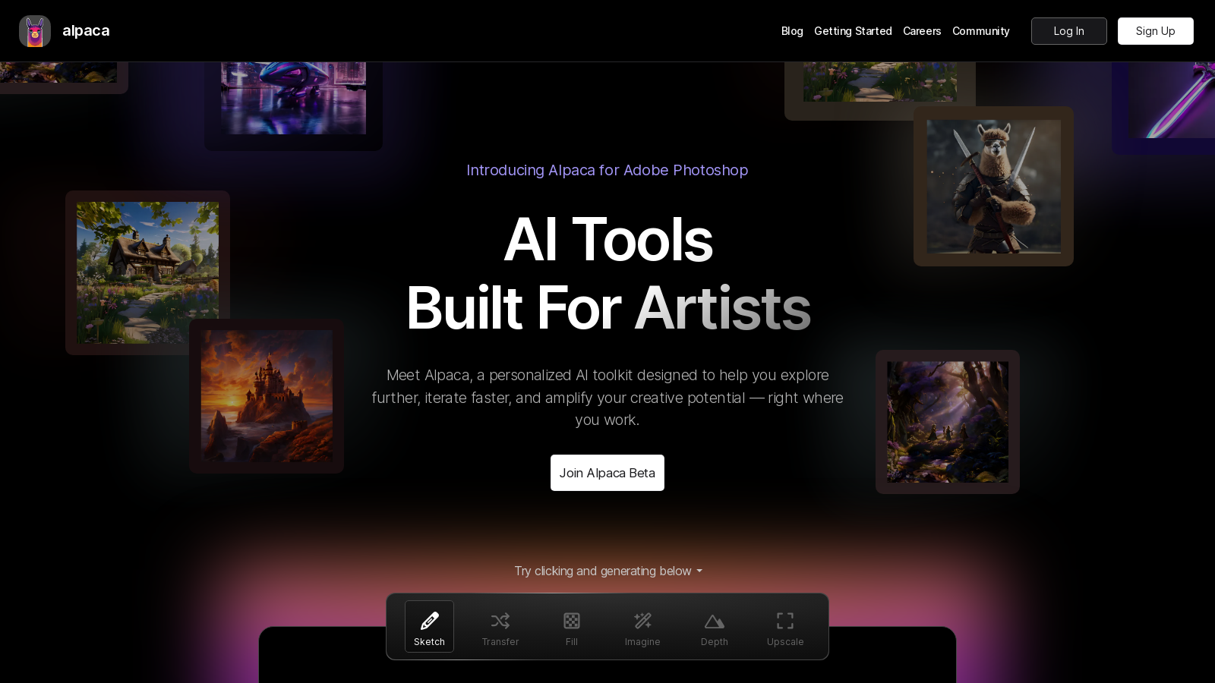Screen dimensions: 1215x683
Task: Select the Sketch pencil tool
Action: pos(429,627)
